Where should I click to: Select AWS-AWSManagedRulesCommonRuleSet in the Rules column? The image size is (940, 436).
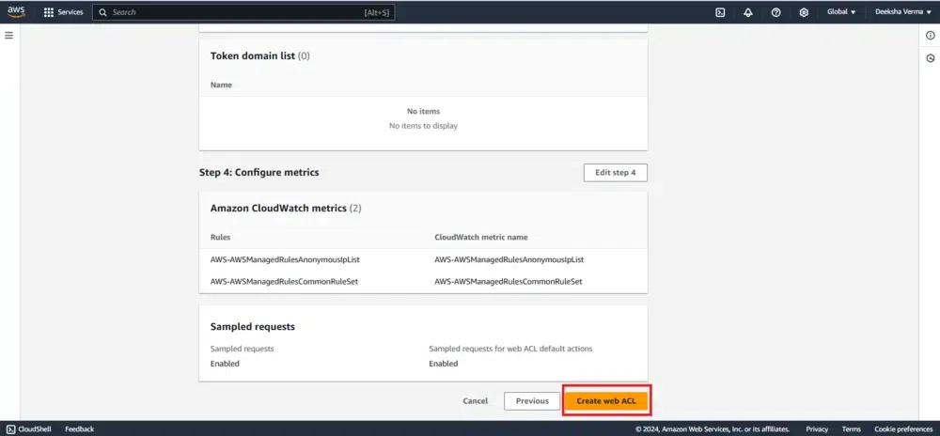point(284,281)
